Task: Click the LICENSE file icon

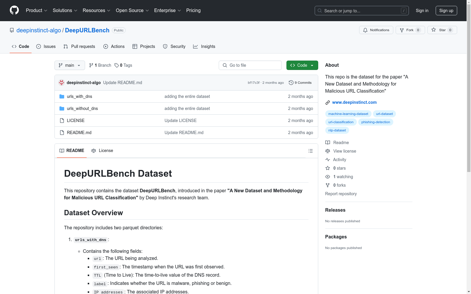Action: tap(62, 121)
